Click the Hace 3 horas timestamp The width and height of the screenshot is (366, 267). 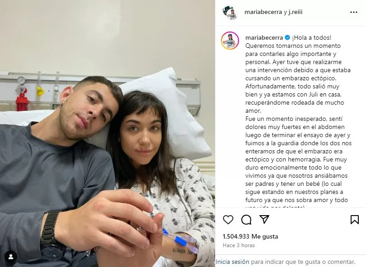pyautogui.click(x=239, y=245)
